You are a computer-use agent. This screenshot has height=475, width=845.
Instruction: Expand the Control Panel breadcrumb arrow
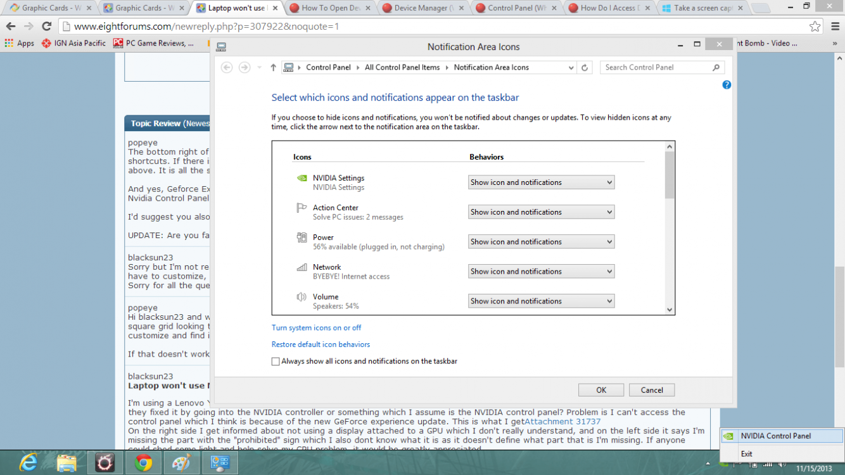point(358,67)
